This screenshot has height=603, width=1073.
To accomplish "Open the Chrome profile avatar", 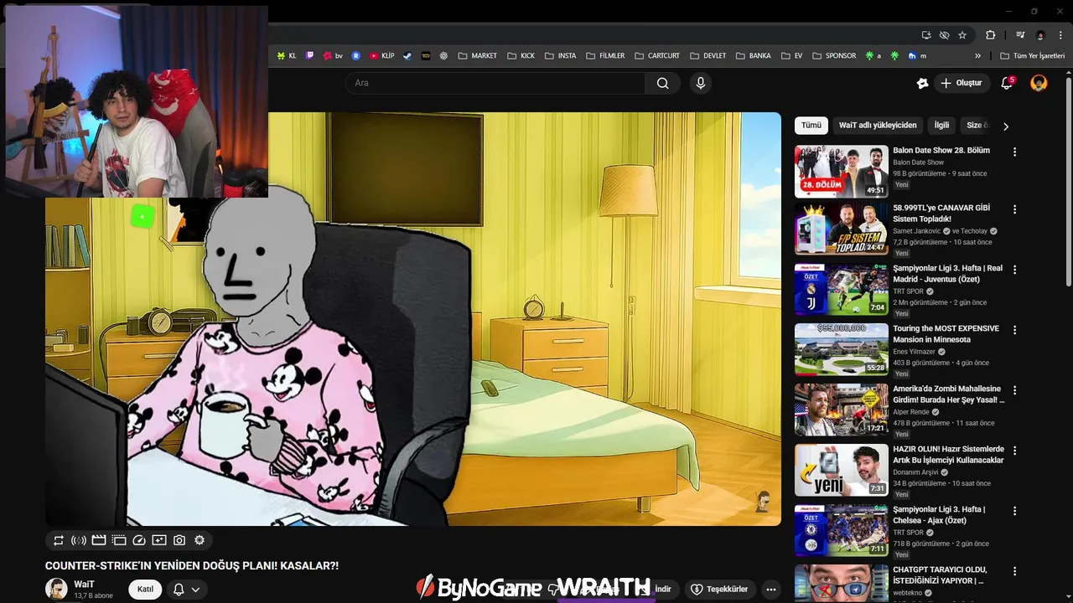I will tap(1040, 35).
